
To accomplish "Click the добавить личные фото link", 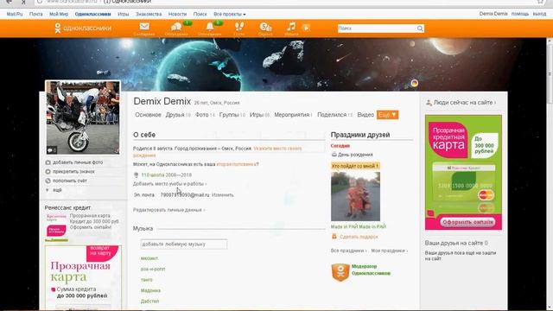I will tap(78, 162).
